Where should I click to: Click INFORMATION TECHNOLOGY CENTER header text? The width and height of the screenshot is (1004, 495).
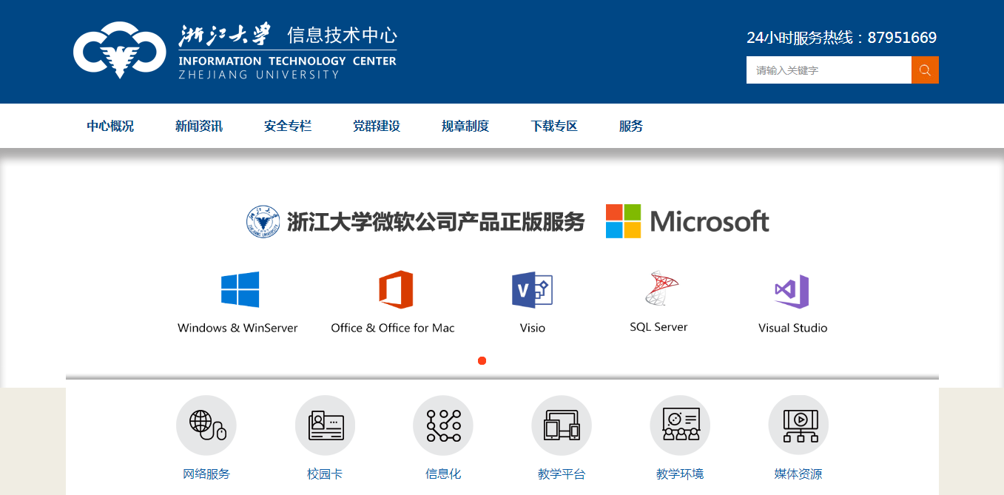(288, 61)
